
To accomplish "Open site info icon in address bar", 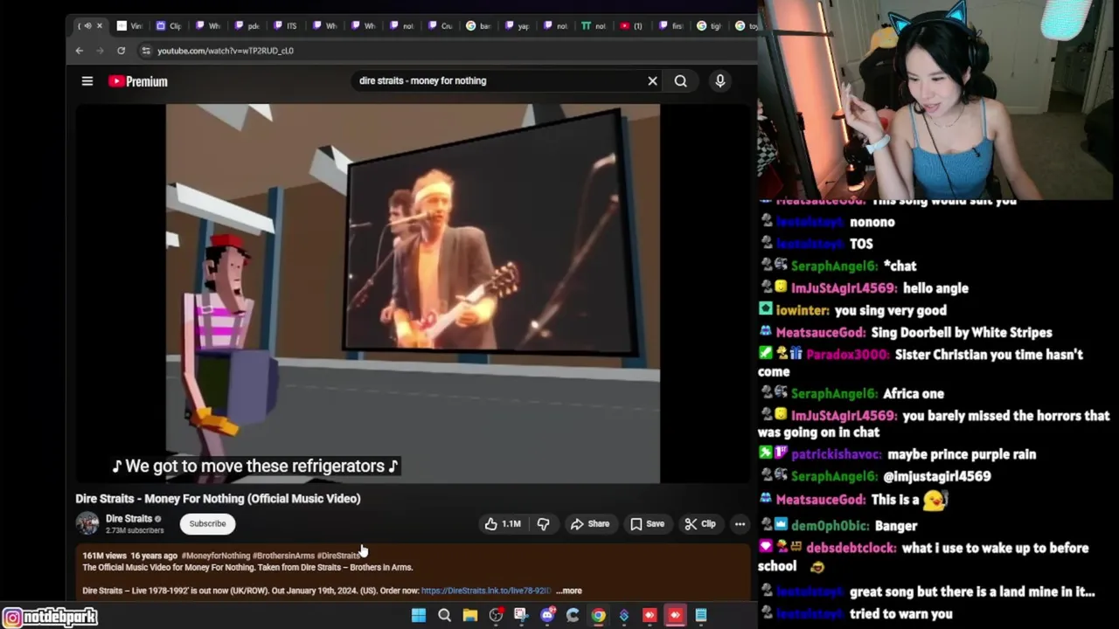I will [146, 51].
